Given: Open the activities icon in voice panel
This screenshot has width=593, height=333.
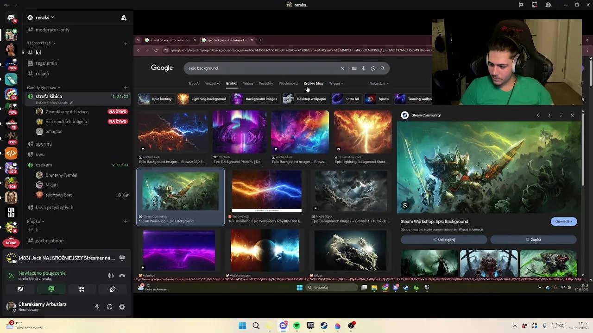Looking at the screenshot, I should pos(82,289).
